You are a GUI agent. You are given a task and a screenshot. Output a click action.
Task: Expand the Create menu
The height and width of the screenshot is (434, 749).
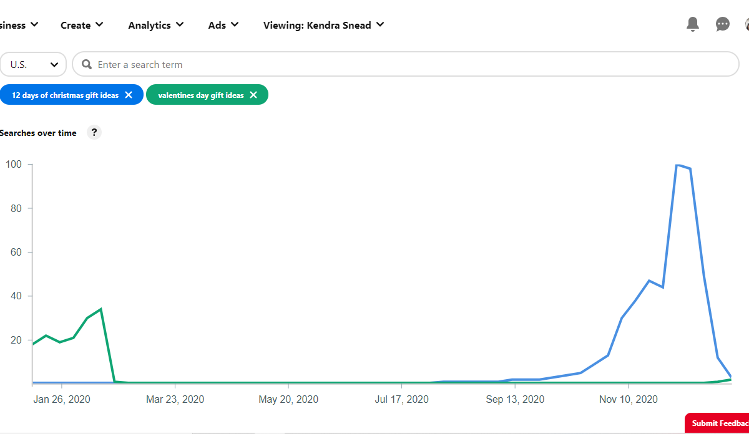point(82,25)
